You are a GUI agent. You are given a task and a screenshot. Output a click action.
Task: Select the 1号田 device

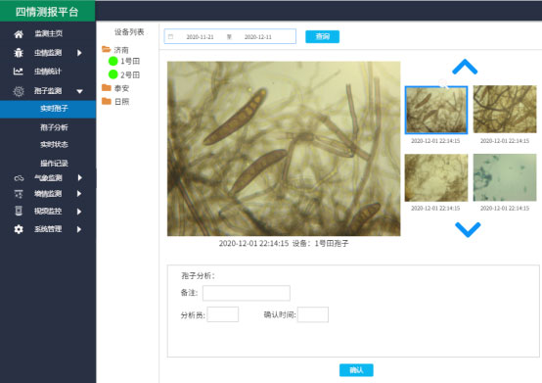[130, 62]
